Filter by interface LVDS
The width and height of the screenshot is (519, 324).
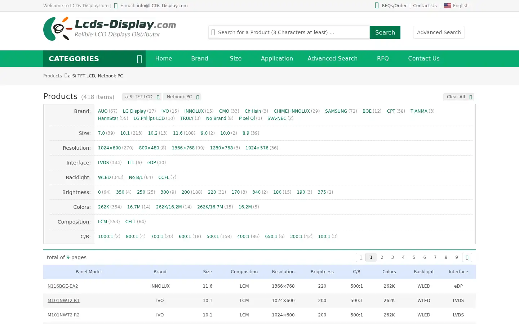[x=103, y=163]
